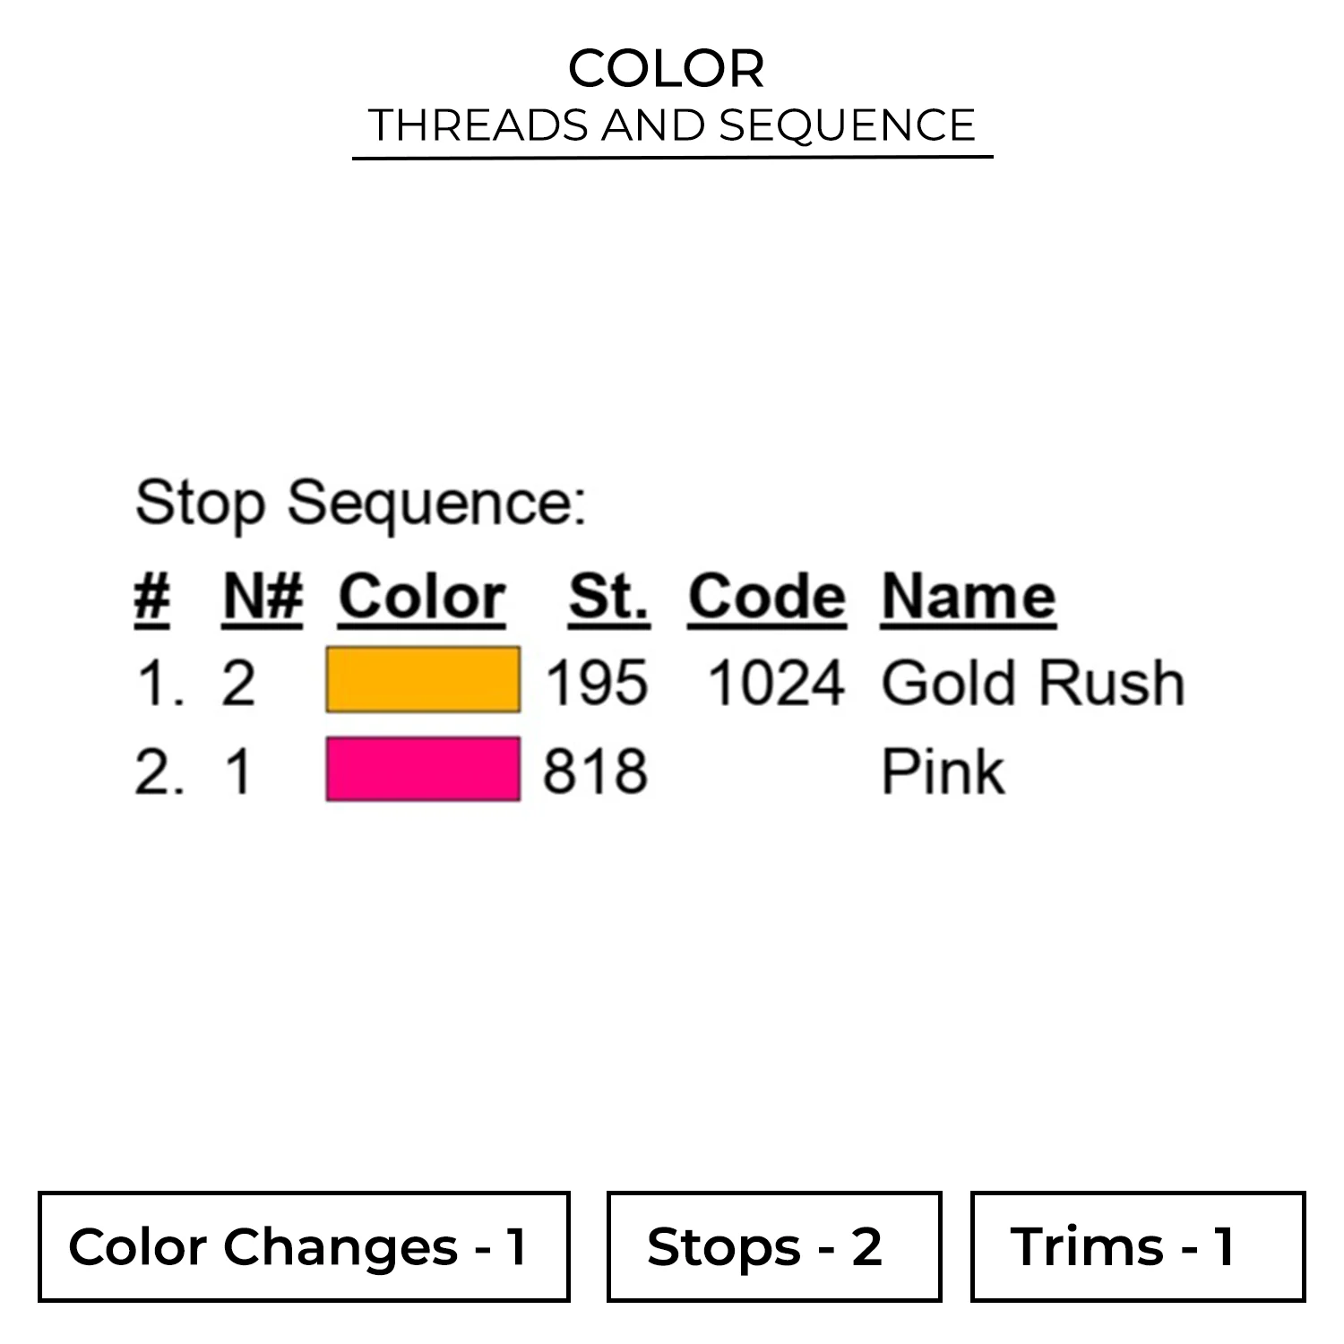
Task: Select the Name column header
Action: click(x=968, y=597)
